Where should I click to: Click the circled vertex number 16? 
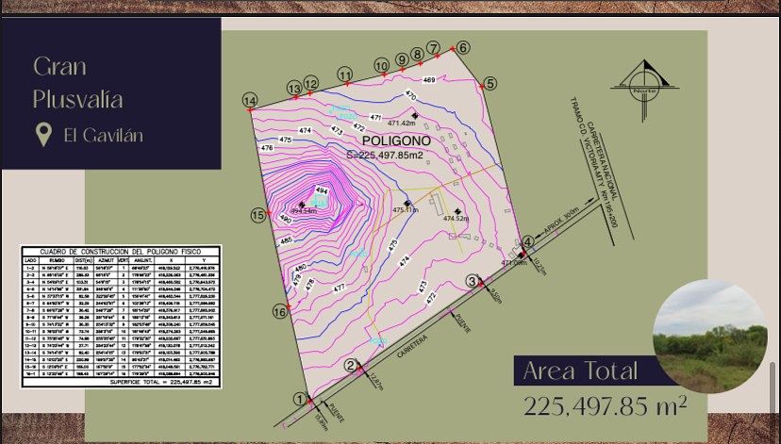(x=279, y=311)
